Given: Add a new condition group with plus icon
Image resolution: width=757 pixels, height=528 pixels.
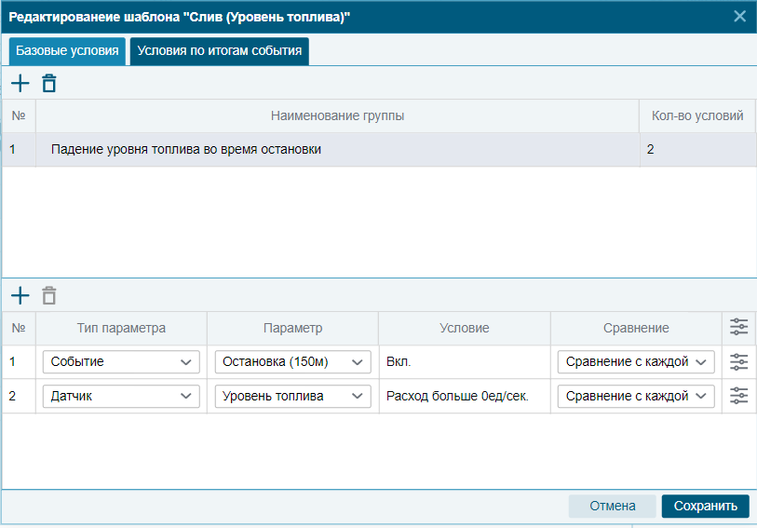Looking at the screenshot, I should pyautogui.click(x=20, y=84).
